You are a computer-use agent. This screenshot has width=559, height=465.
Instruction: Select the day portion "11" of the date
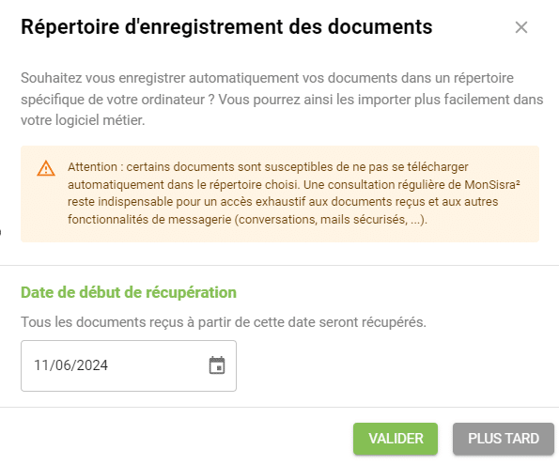pos(41,365)
